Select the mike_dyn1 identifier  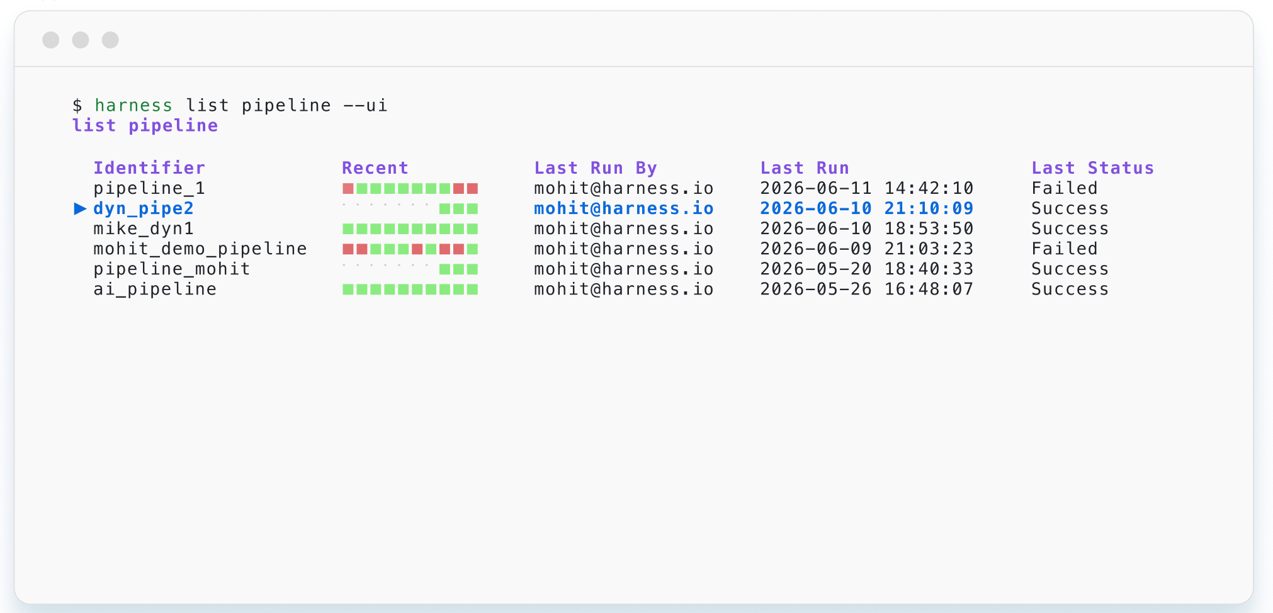click(144, 228)
